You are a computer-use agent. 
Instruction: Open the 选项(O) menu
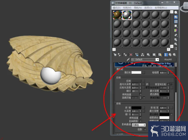tap(148, 8)
